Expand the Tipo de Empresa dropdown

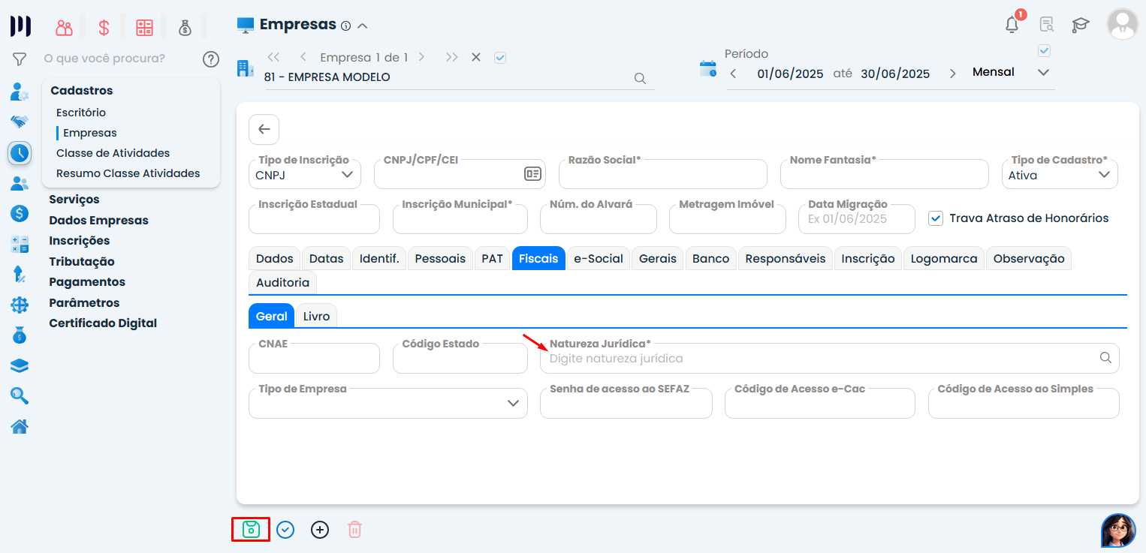(512, 404)
